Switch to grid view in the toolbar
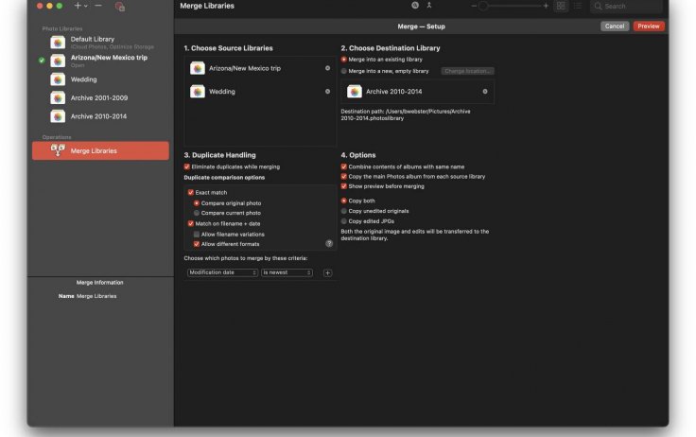 561,6
